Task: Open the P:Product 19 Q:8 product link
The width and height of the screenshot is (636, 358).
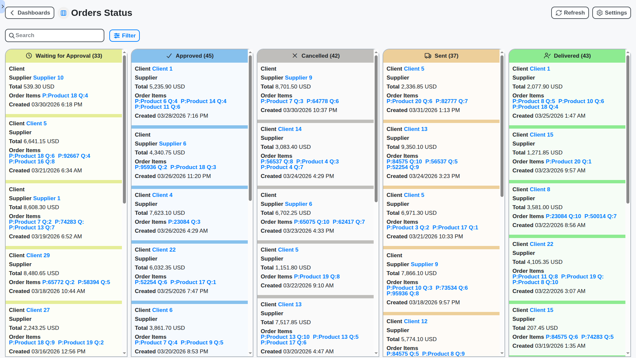Action: pos(317,276)
